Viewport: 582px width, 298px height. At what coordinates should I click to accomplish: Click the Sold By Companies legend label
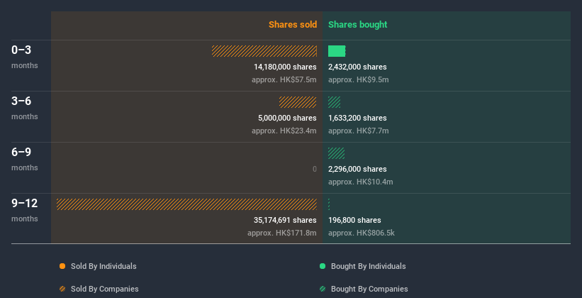pos(105,289)
